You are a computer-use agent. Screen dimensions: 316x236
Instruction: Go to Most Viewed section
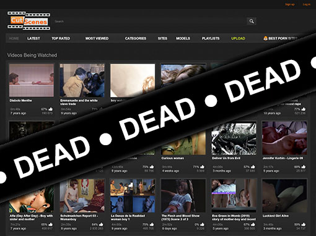pyautogui.click(x=97, y=38)
